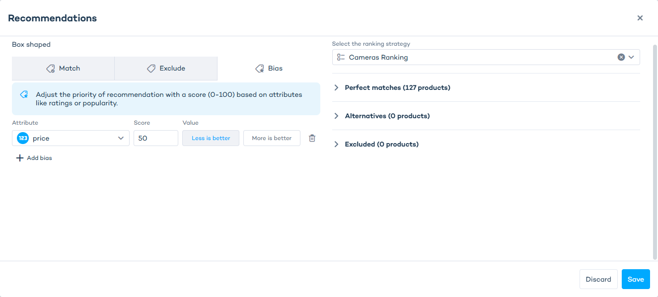Open the ranking strategy dropdown arrow

point(632,57)
